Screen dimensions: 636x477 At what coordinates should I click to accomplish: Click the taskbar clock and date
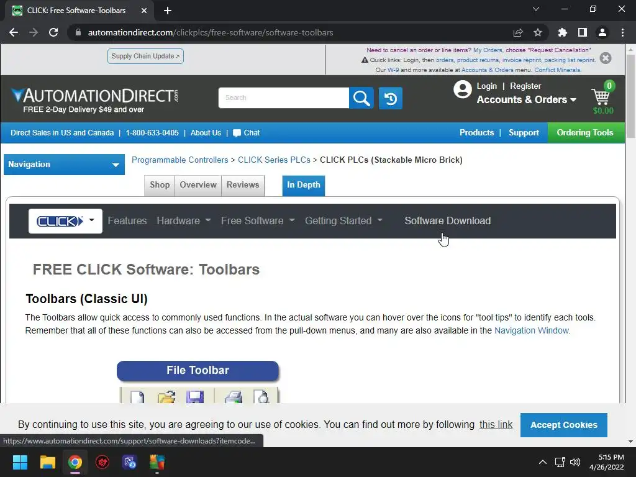tap(607, 462)
